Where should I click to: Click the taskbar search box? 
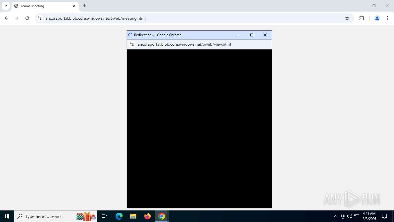tap(56, 216)
